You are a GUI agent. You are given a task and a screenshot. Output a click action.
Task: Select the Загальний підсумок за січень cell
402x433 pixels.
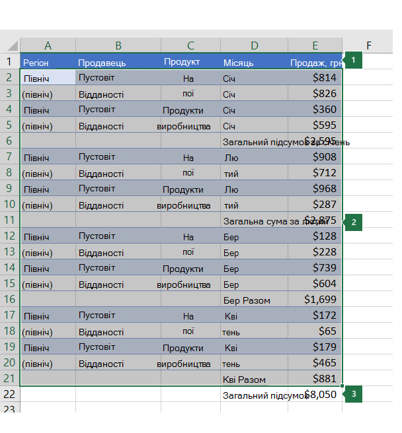[x=255, y=141]
